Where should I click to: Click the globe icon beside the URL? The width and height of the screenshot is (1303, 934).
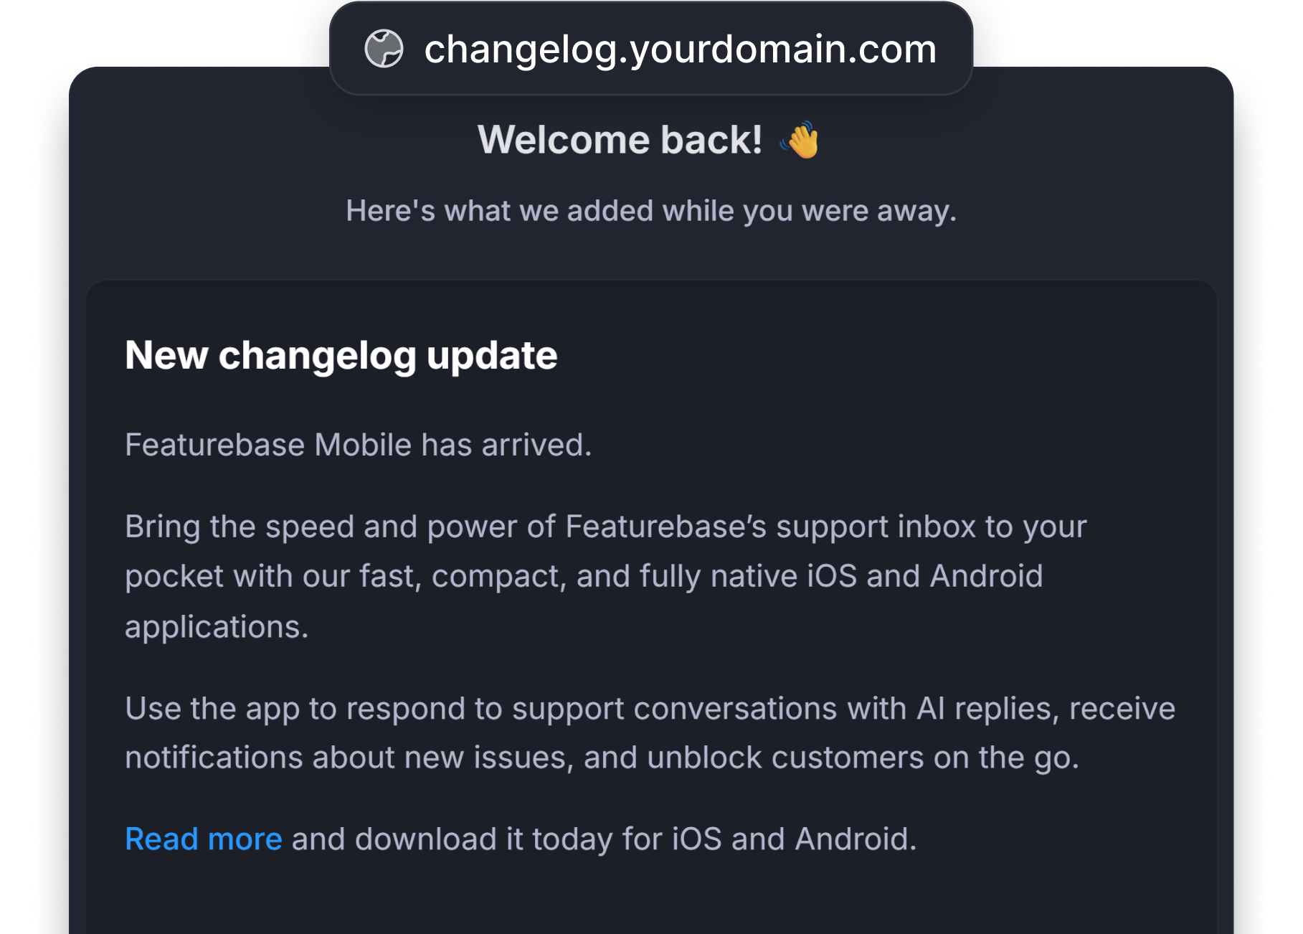[x=384, y=49]
